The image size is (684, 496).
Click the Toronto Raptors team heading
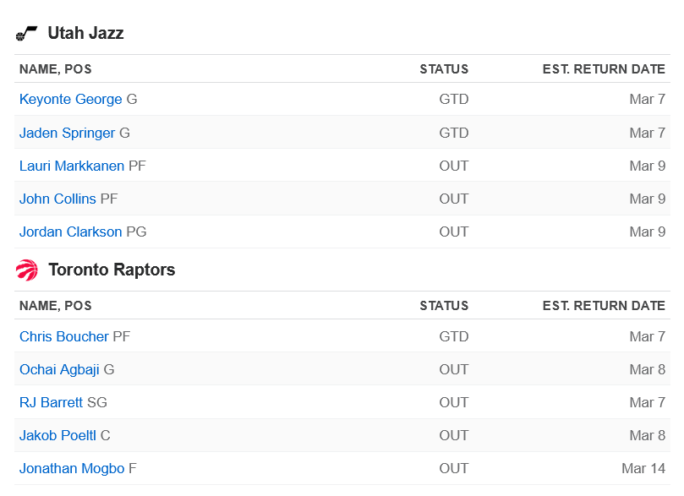pos(112,270)
